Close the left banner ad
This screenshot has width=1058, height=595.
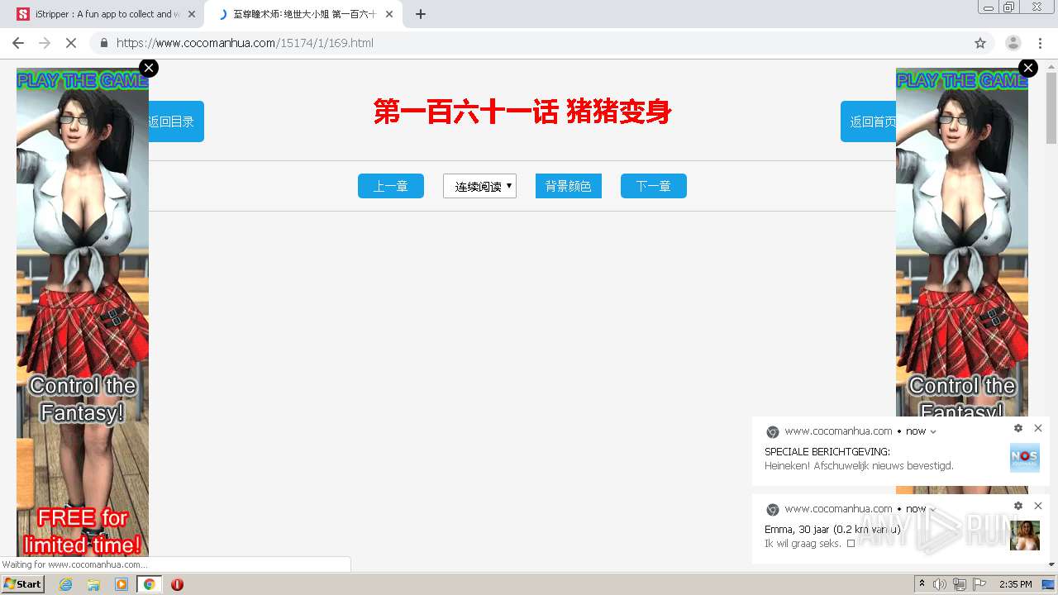pyautogui.click(x=149, y=68)
